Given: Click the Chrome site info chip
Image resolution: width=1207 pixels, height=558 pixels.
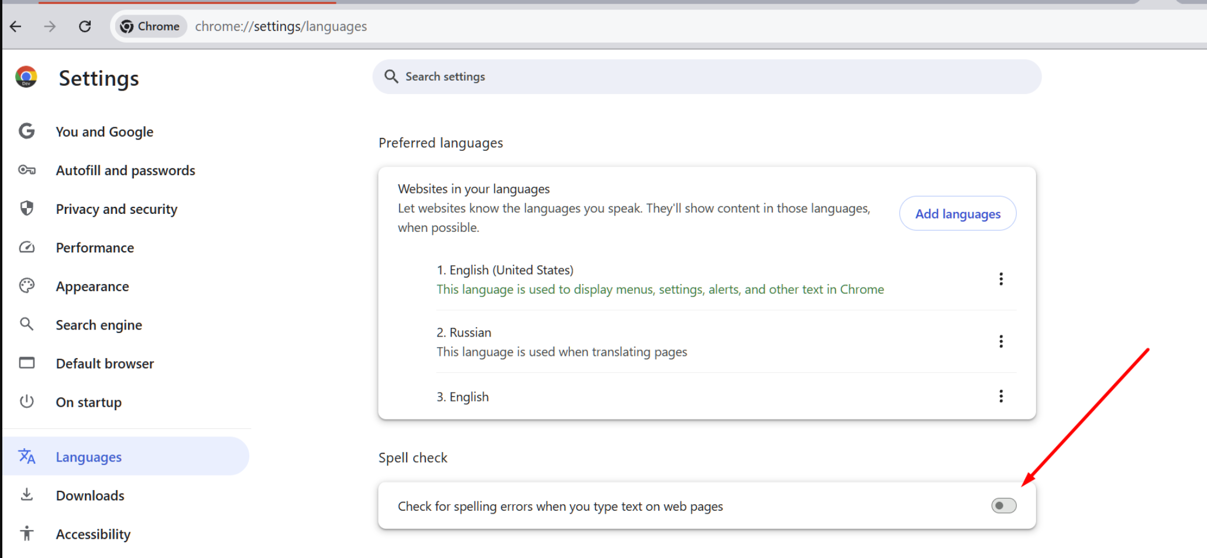Looking at the screenshot, I should [x=150, y=26].
